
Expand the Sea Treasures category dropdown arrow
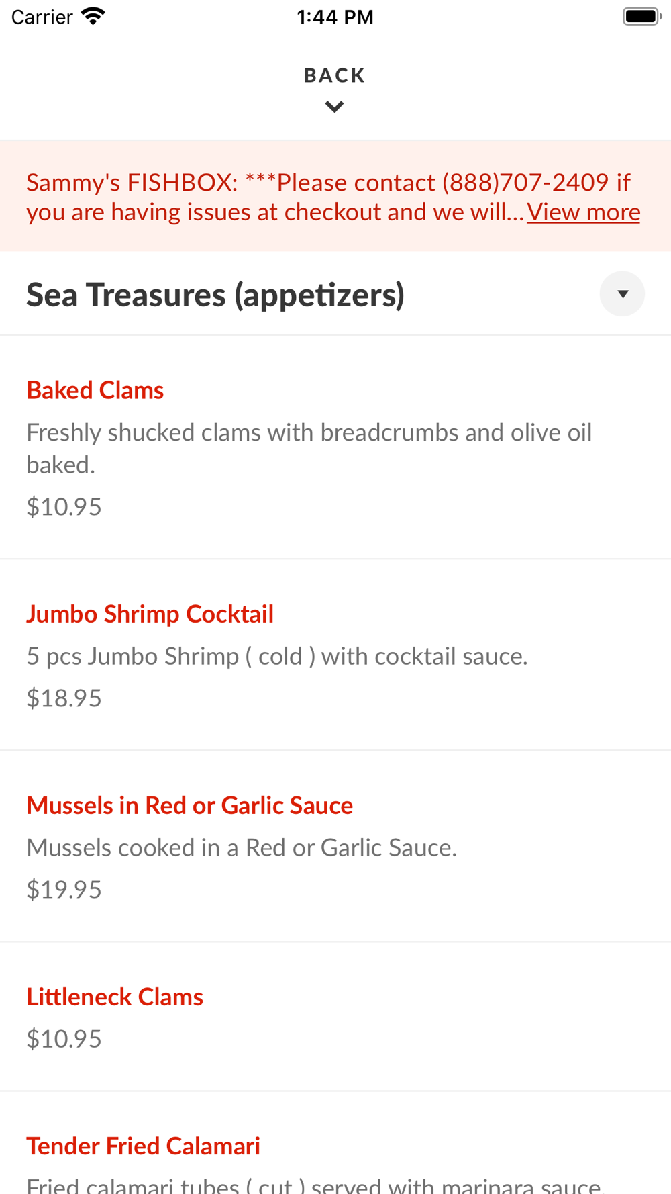tap(622, 293)
